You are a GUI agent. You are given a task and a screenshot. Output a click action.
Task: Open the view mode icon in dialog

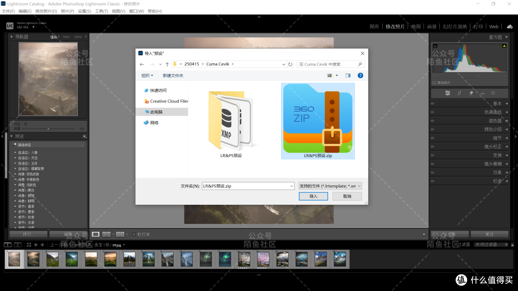pyautogui.click(x=330, y=76)
